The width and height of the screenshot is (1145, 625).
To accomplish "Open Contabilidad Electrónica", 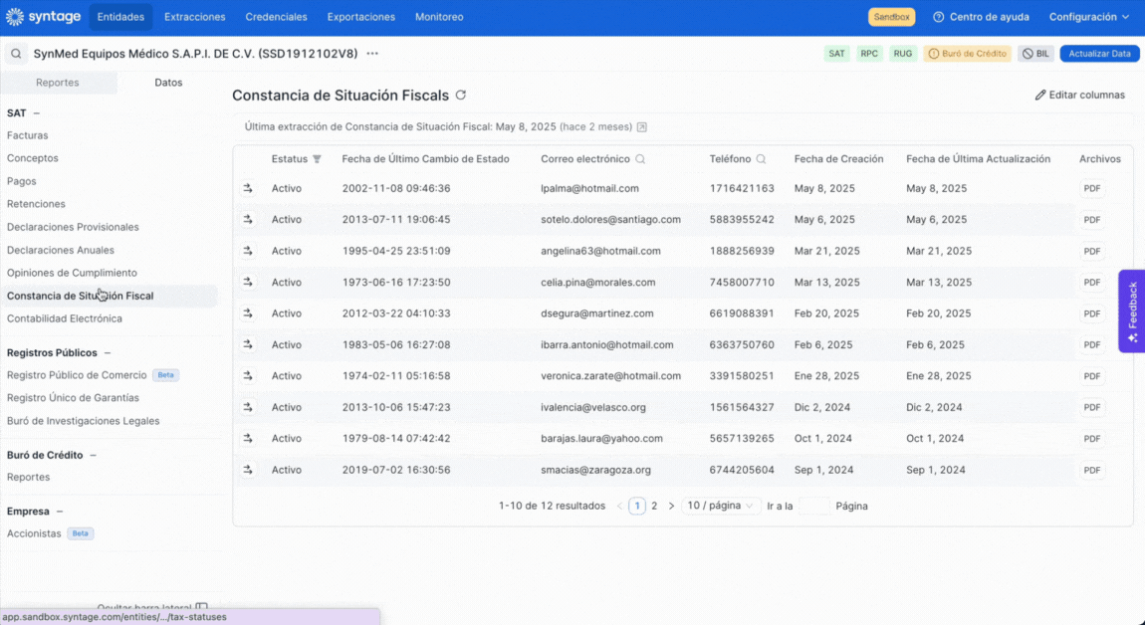I will [65, 318].
